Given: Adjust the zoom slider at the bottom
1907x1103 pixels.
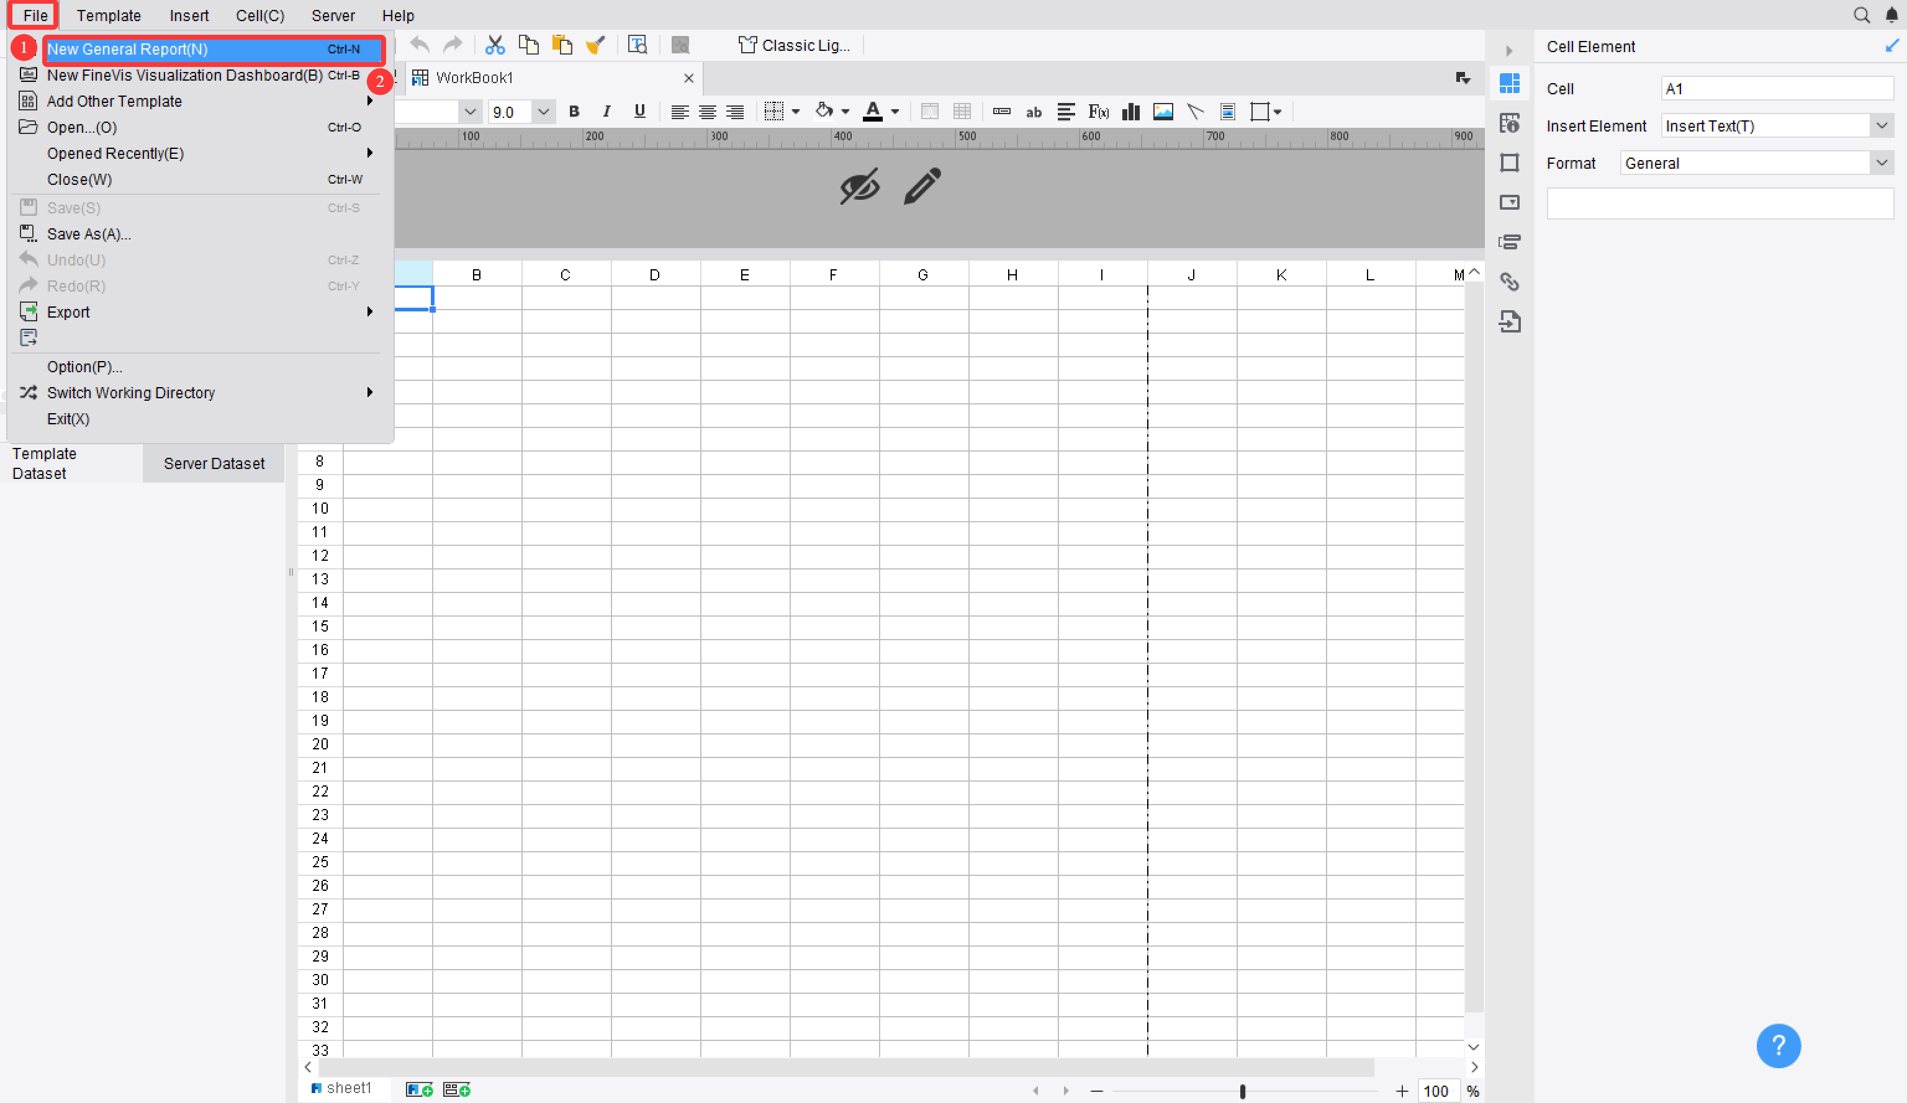Looking at the screenshot, I should pos(1243,1091).
